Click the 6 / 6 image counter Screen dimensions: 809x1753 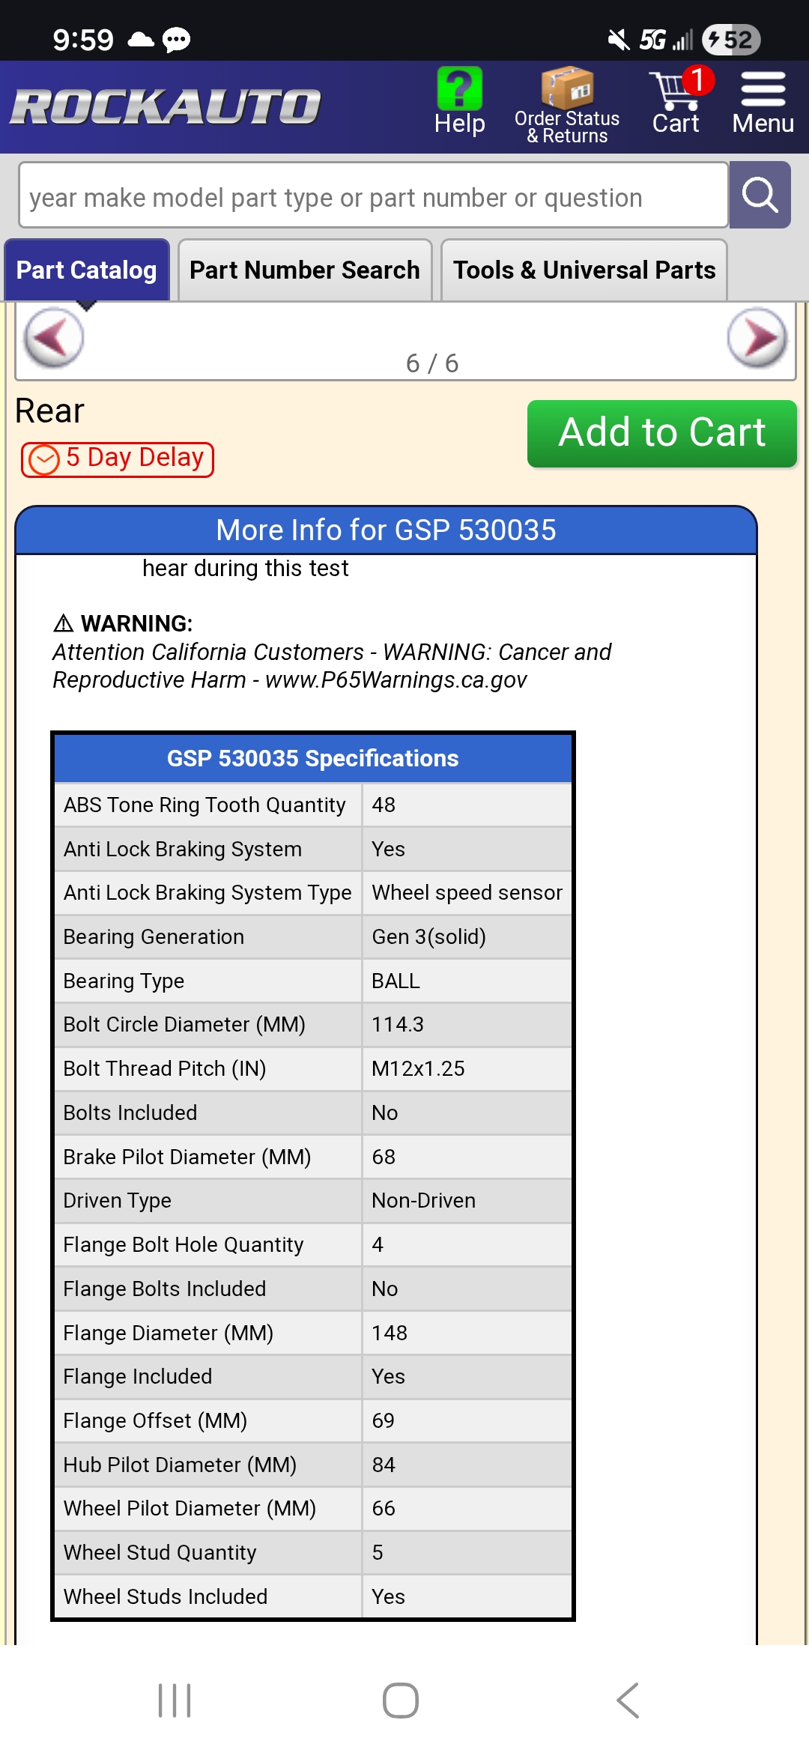pos(432,363)
